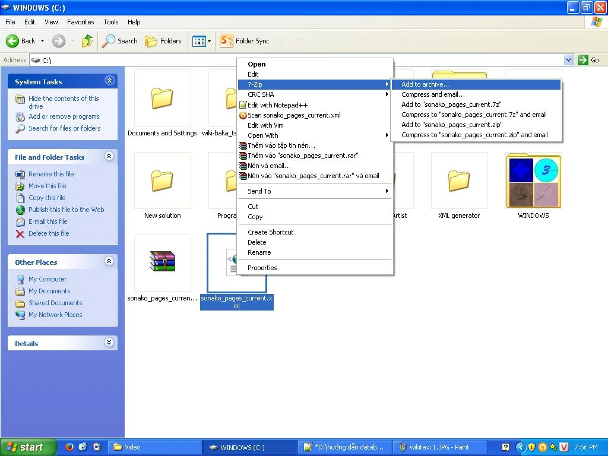This screenshot has width=608, height=456.
Task: Open the address bar dropdown
Action: [x=568, y=60]
